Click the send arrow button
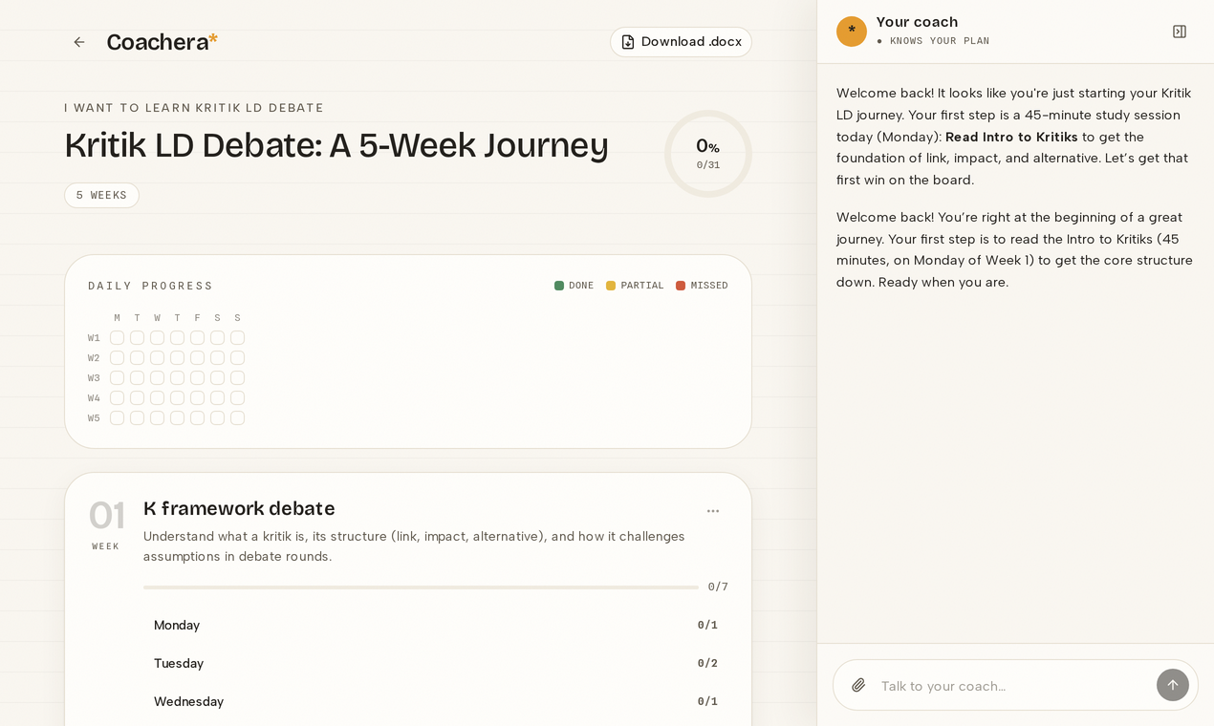This screenshot has height=726, width=1214. [x=1173, y=685]
